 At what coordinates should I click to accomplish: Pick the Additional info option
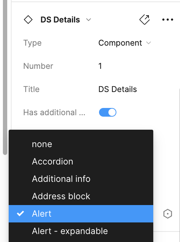point(81,179)
